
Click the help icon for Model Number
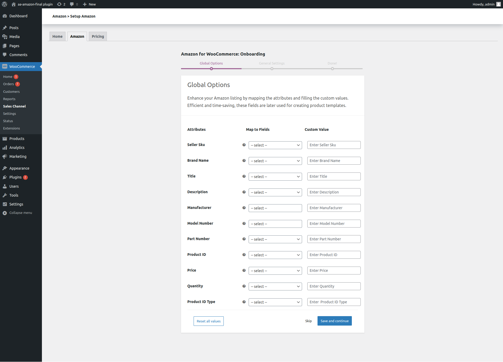(244, 224)
